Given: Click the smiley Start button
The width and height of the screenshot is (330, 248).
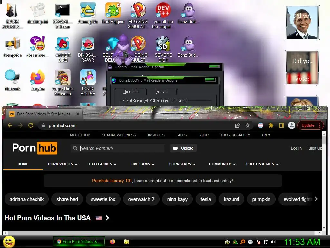Looking at the screenshot, I should (9, 242).
